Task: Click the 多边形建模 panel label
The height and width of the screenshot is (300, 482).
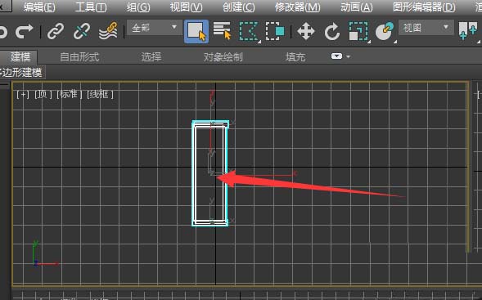Action: click(21, 73)
